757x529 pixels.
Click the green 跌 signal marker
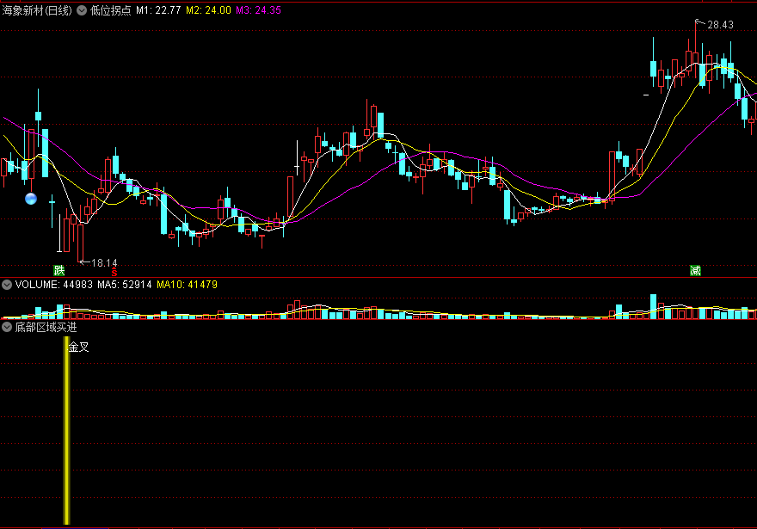(x=58, y=270)
